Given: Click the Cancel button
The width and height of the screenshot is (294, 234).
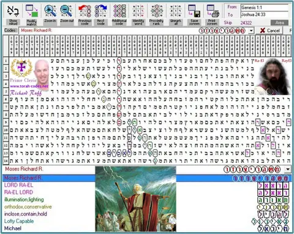Looking at the screenshot, I should (269, 31).
